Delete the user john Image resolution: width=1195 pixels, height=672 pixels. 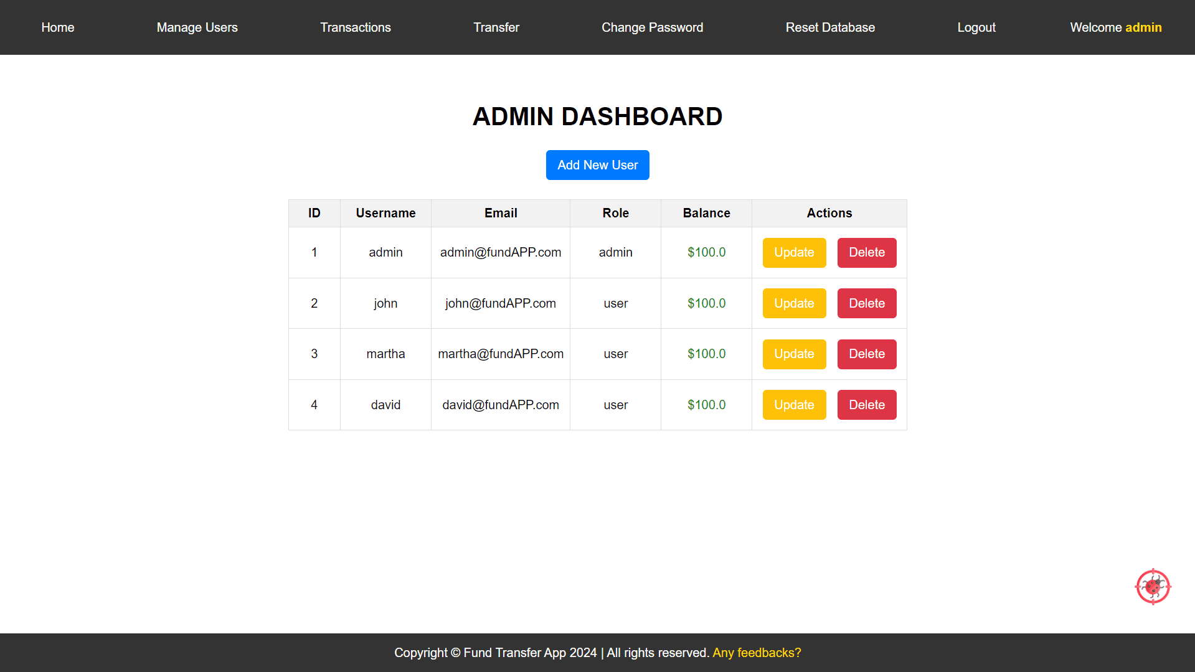click(866, 303)
